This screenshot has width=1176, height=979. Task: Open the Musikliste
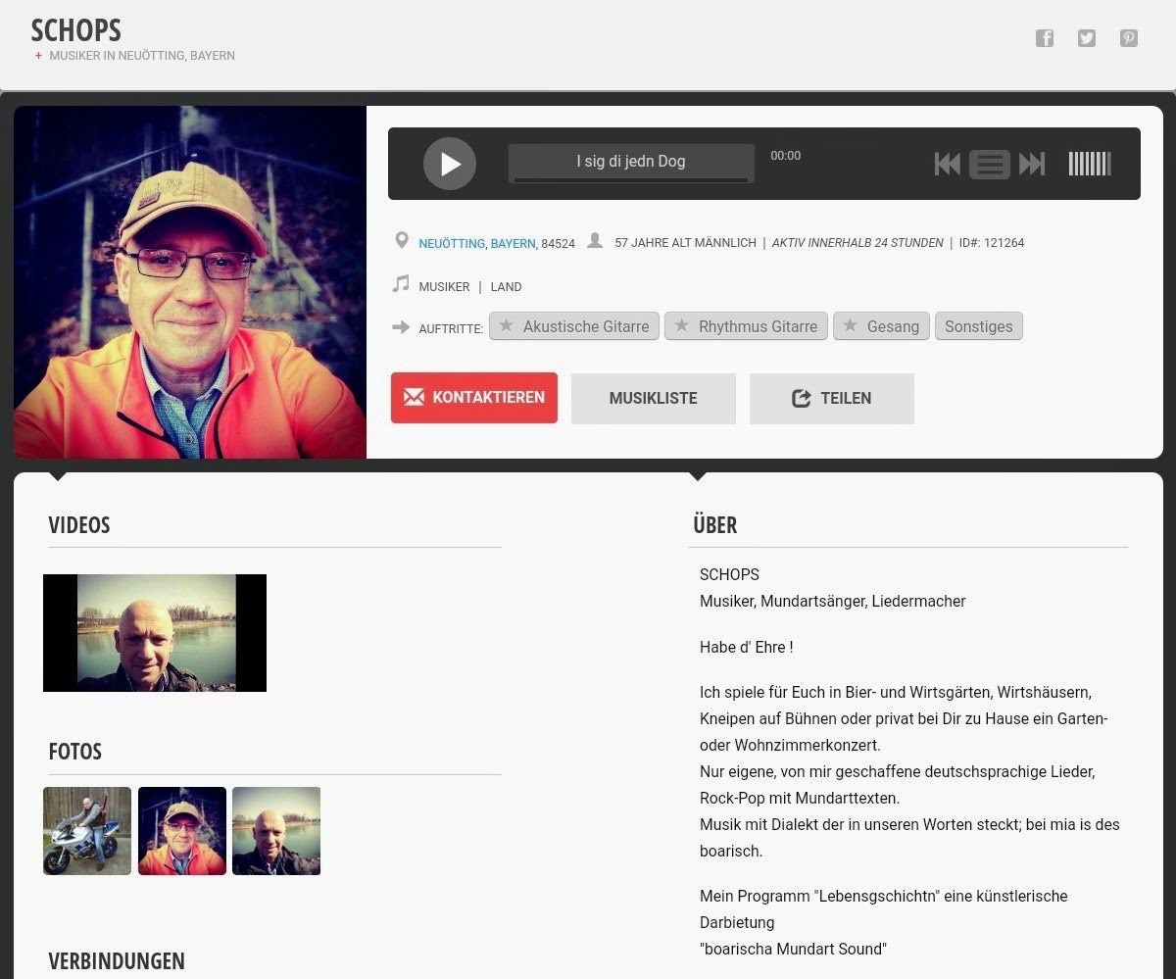653,398
